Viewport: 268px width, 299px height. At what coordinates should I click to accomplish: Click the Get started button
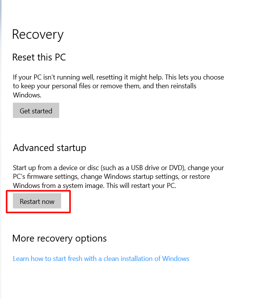coord(36,110)
